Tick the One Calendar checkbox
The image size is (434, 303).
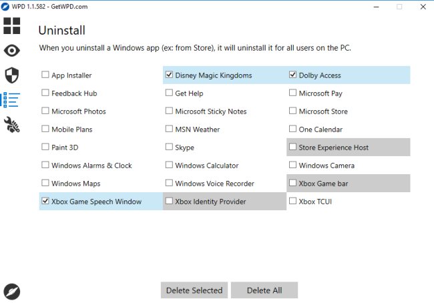coord(292,129)
